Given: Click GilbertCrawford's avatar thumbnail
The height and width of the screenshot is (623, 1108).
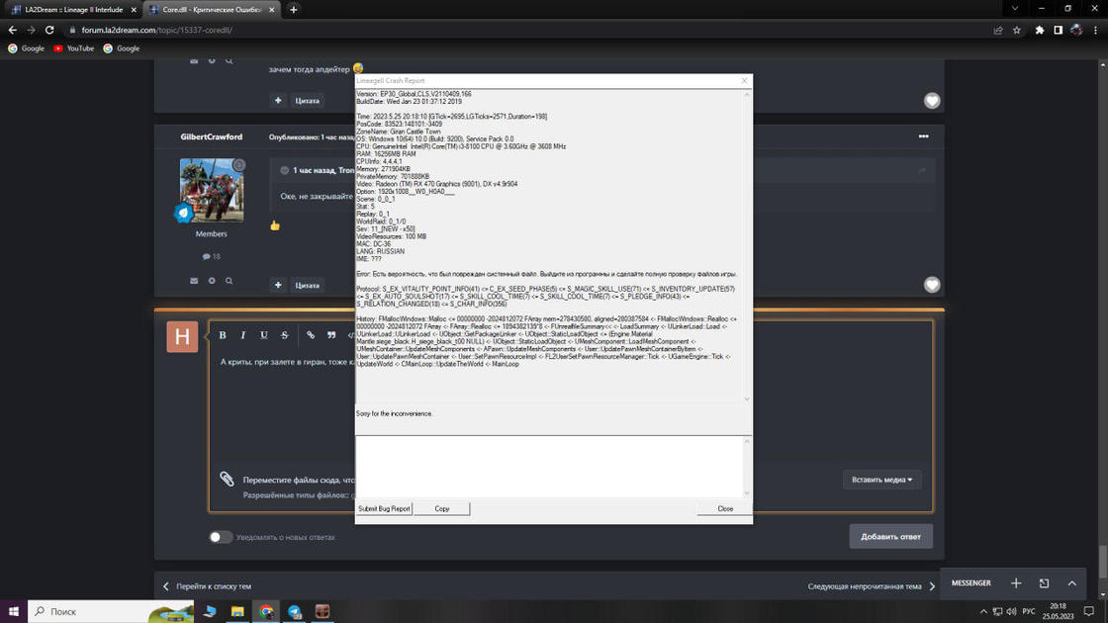Looking at the screenshot, I should 212,190.
